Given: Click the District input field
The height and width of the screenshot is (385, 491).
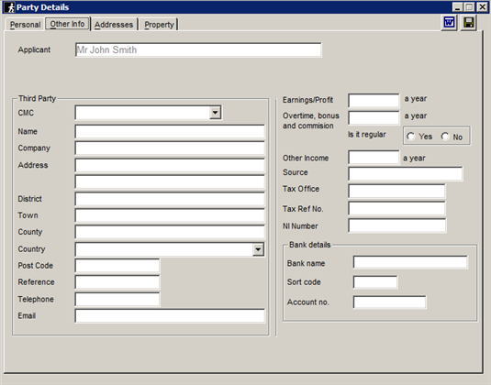Looking at the screenshot, I should pos(170,199).
